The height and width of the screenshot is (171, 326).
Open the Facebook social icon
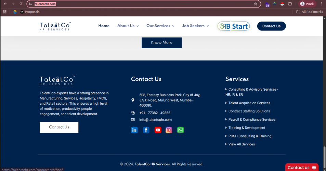pos(146,130)
